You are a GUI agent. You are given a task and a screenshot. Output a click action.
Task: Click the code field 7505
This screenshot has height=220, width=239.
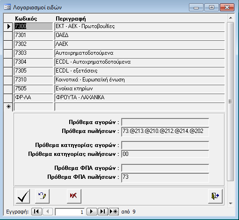pos(33,89)
